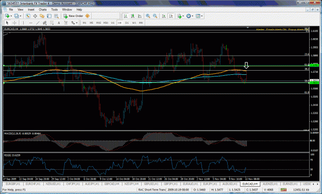Toggle the Market Watch panel icon
Image resolution: width=322 pixels, height=194 pixels.
click(28, 16)
